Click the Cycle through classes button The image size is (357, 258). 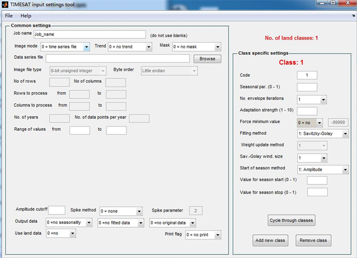click(291, 220)
